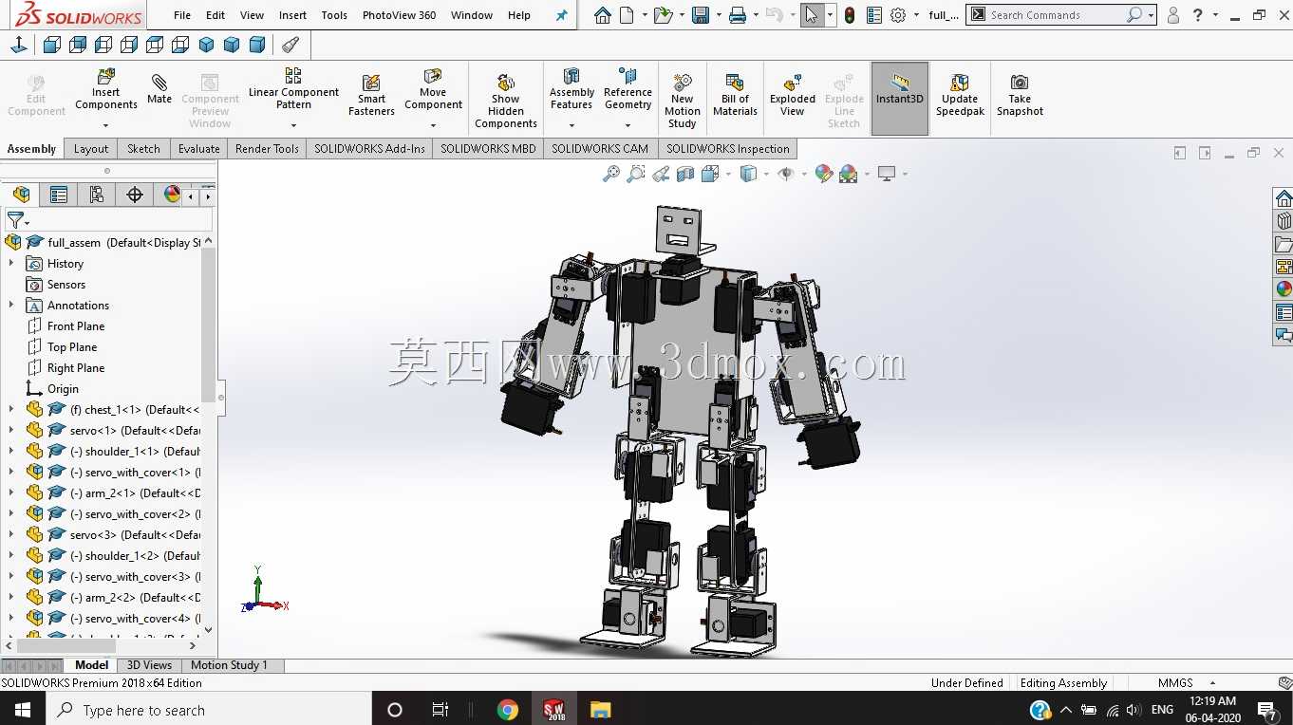Open the DisplayManager tab
1293x725 pixels.
click(172, 195)
